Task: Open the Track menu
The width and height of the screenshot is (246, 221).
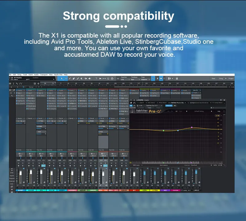Action: (25, 75)
